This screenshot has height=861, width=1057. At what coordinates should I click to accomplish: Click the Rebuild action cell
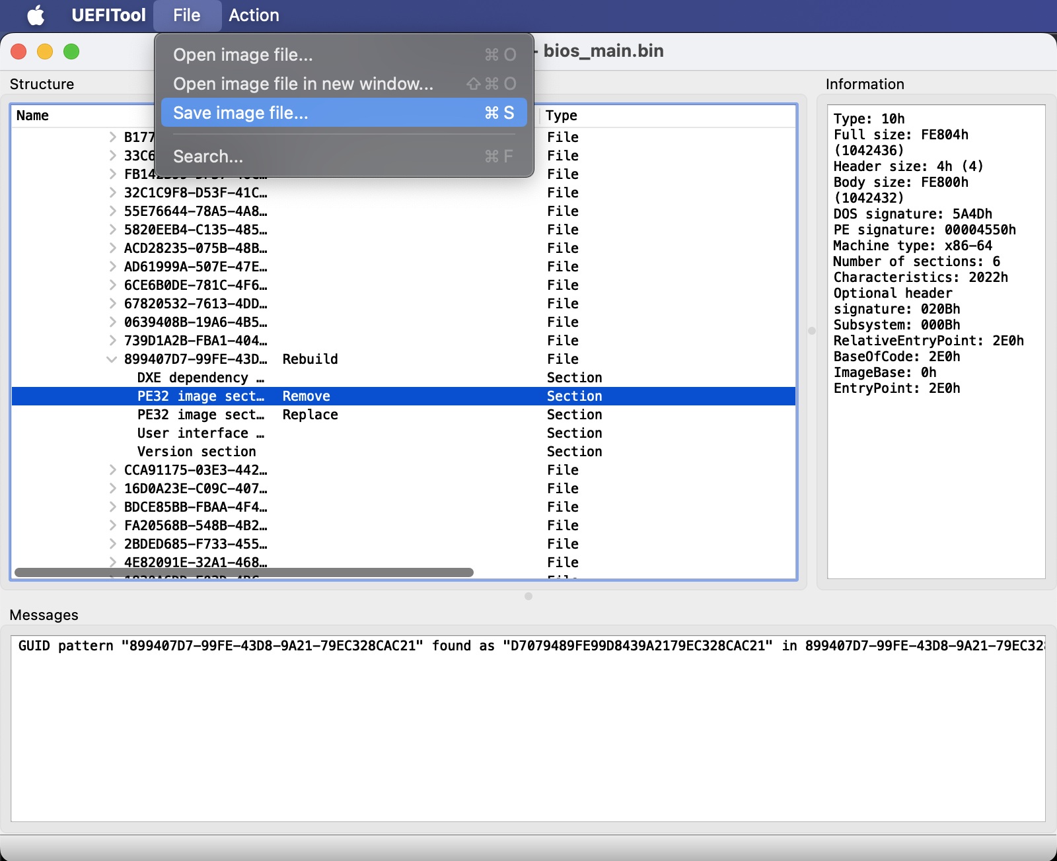310,359
